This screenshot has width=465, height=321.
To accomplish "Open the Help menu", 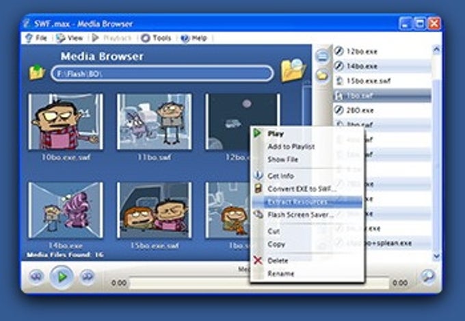I will coord(194,38).
